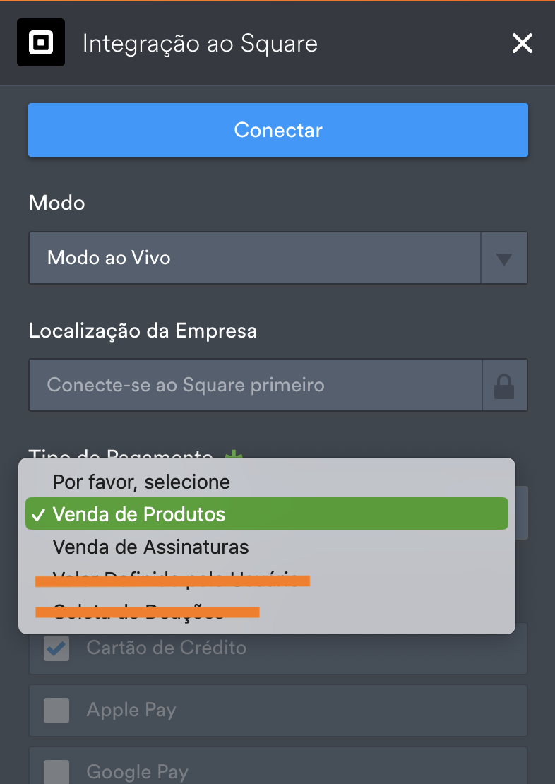Click the 'Localização da Empresa' label

point(143,331)
